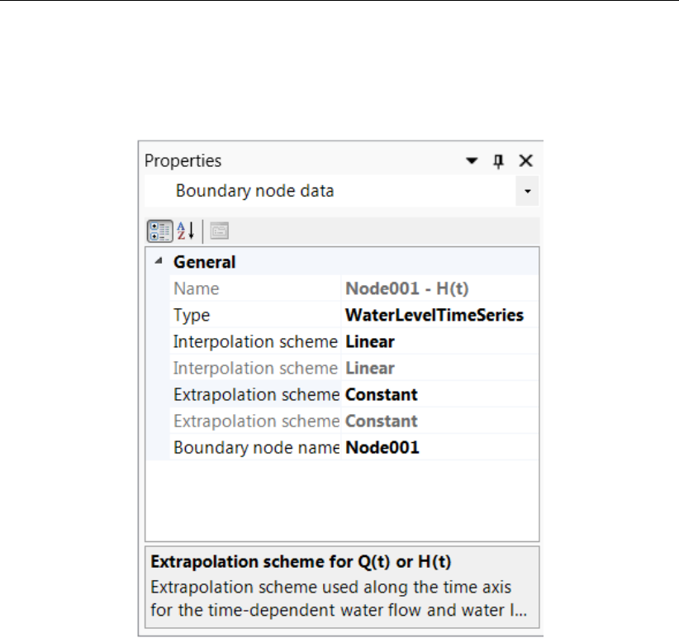The height and width of the screenshot is (638, 679).
Task: Open the window position arrow menu
Action: [x=472, y=162]
